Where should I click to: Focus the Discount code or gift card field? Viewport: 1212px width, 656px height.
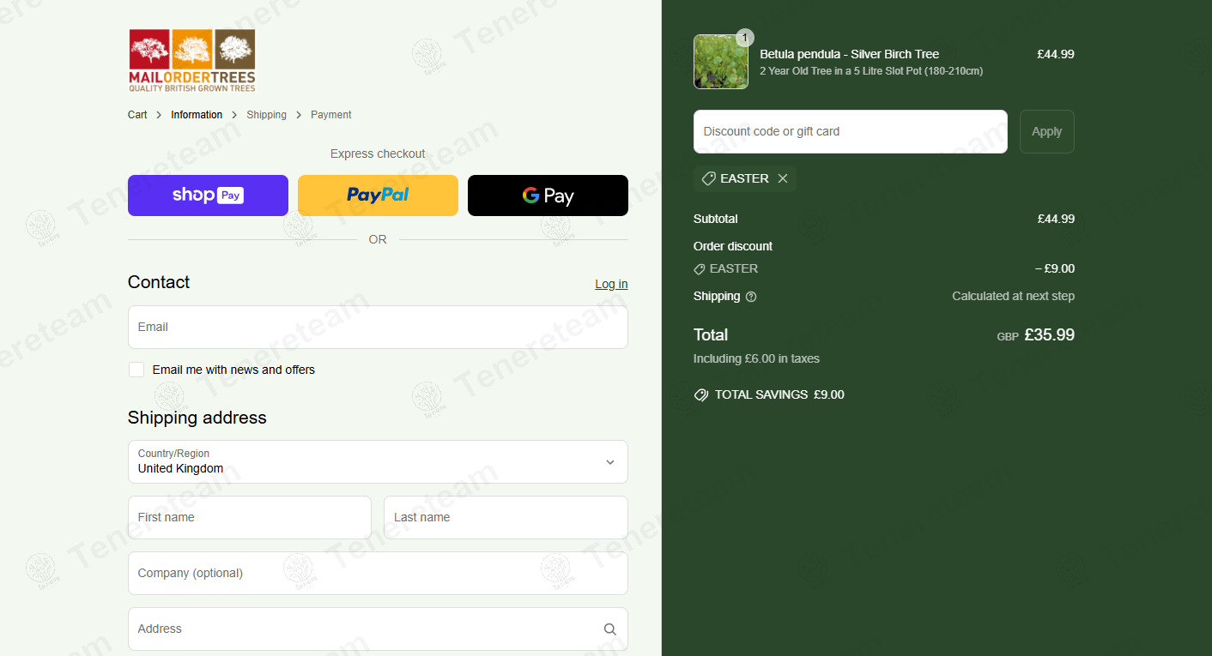[850, 132]
